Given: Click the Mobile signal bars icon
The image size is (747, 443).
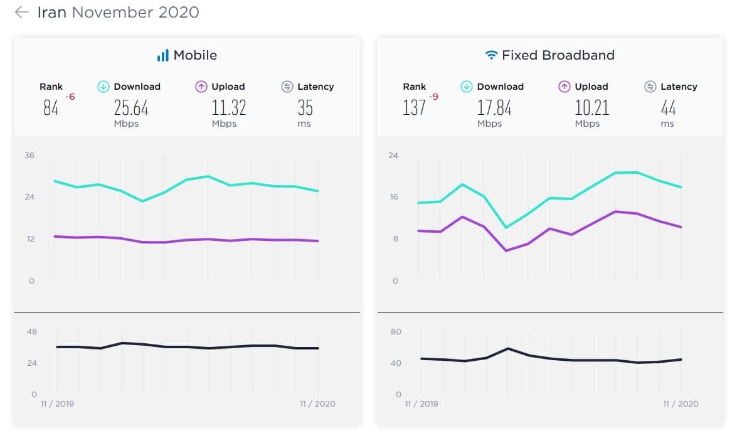Looking at the screenshot, I should click(x=163, y=55).
